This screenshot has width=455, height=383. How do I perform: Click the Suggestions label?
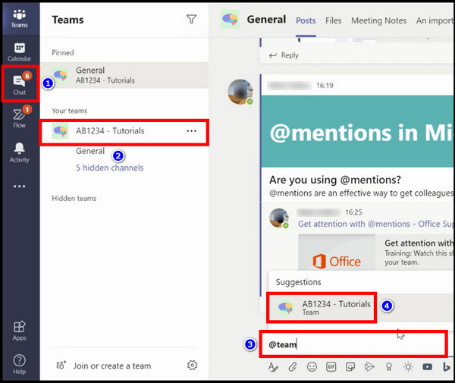pyautogui.click(x=298, y=282)
